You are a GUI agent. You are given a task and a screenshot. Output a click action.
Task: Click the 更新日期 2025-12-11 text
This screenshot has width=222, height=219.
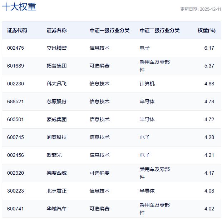point(200,9)
